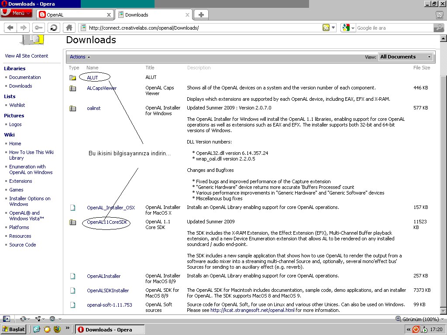The height and width of the screenshot is (335, 447).
Task: Expand the All Documents view dropdown
Action: tap(406, 57)
